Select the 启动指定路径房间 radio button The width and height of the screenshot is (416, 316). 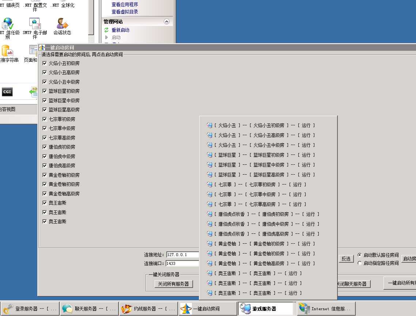point(360,263)
